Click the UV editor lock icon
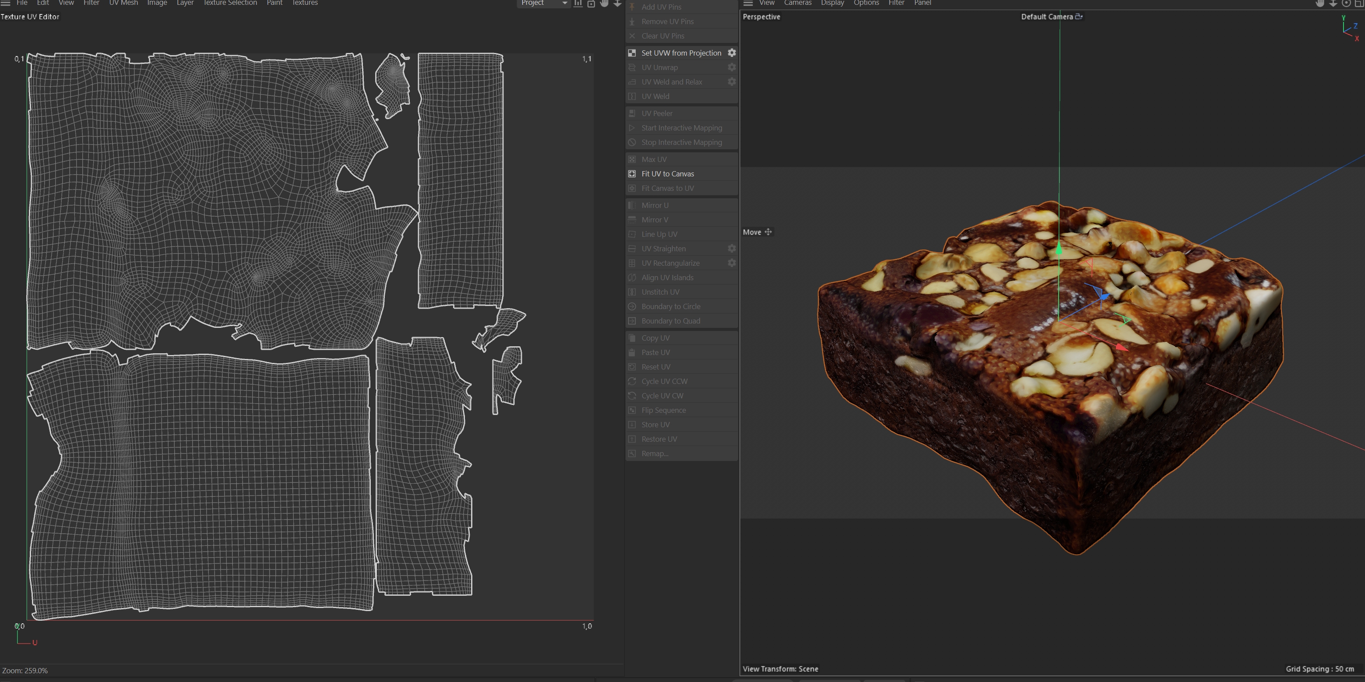 click(591, 3)
